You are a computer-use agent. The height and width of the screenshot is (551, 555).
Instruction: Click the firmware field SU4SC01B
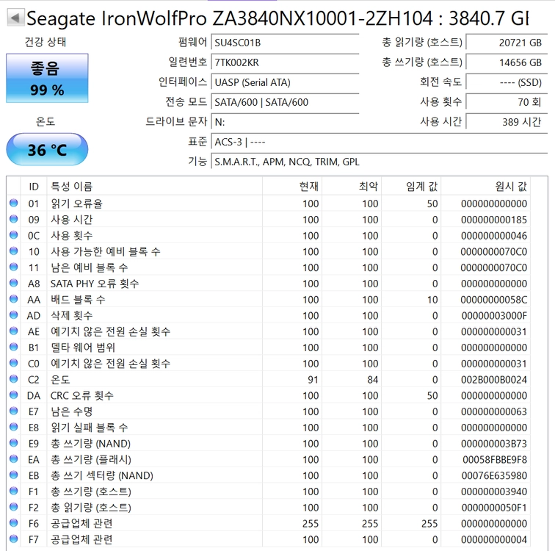click(x=285, y=43)
